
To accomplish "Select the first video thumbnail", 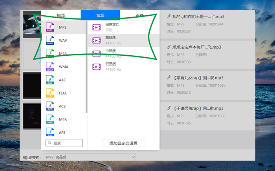I will (x=32, y=24).
